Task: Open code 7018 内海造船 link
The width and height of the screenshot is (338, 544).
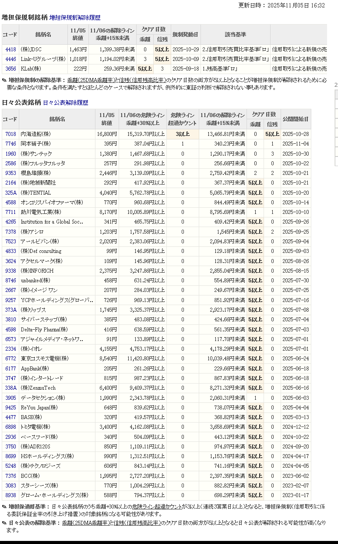Action: (11, 134)
